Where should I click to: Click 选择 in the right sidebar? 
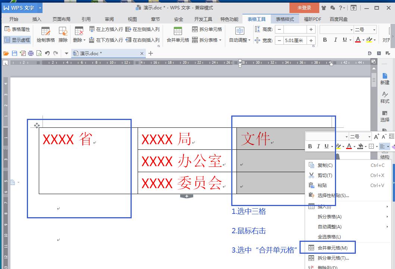(x=385, y=116)
